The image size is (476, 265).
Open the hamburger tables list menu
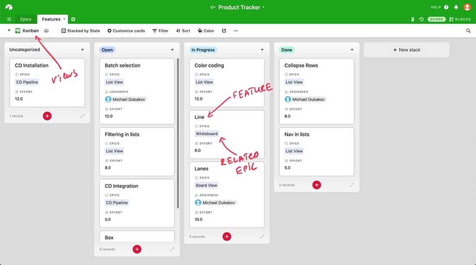coord(9,19)
